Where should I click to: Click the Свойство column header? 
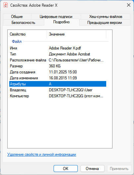(x=27, y=34)
